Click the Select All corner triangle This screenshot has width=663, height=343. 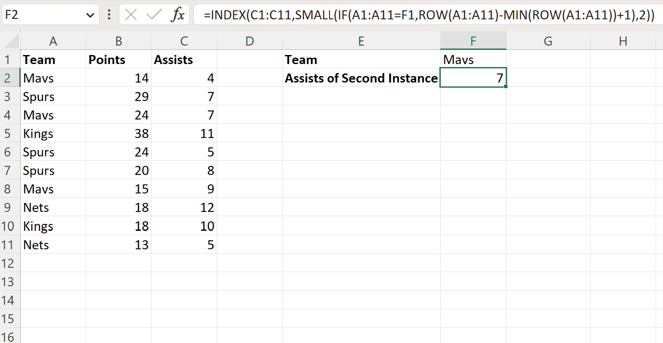click(10, 41)
